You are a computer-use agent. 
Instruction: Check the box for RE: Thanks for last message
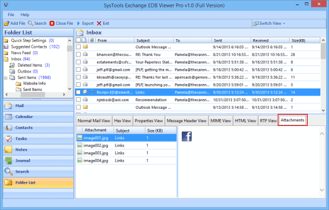pyautogui.click(x=78, y=77)
